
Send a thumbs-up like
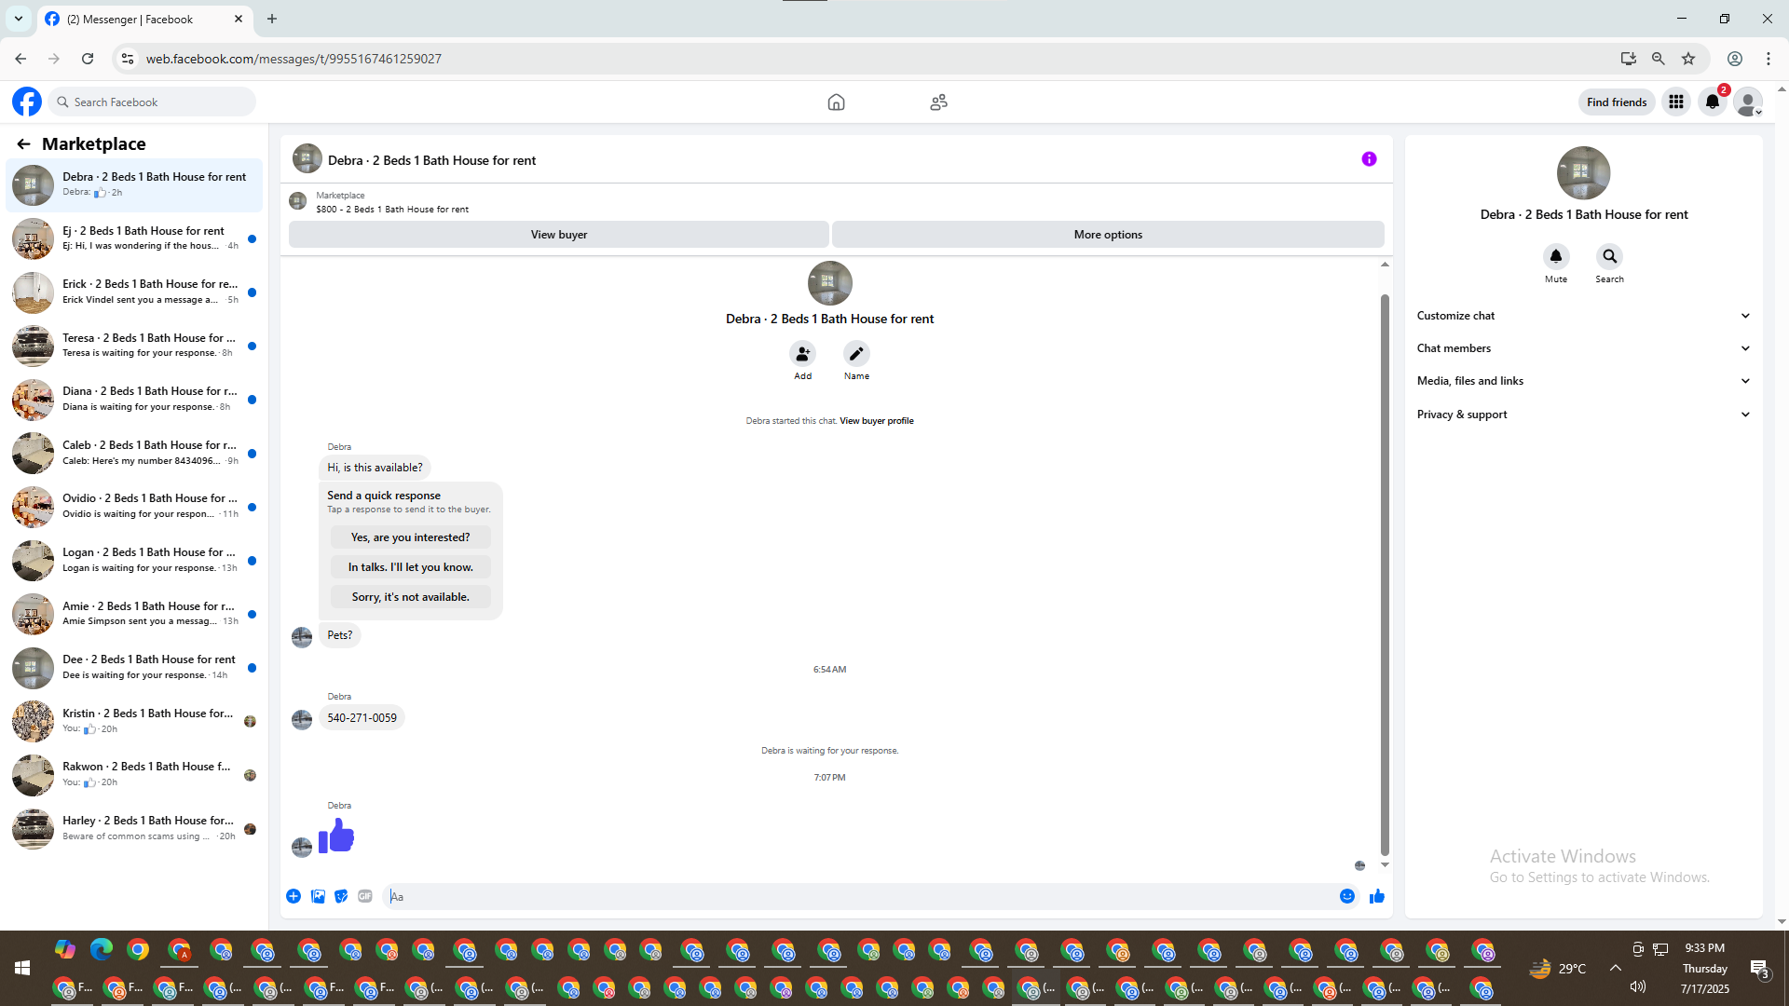pyautogui.click(x=1377, y=896)
